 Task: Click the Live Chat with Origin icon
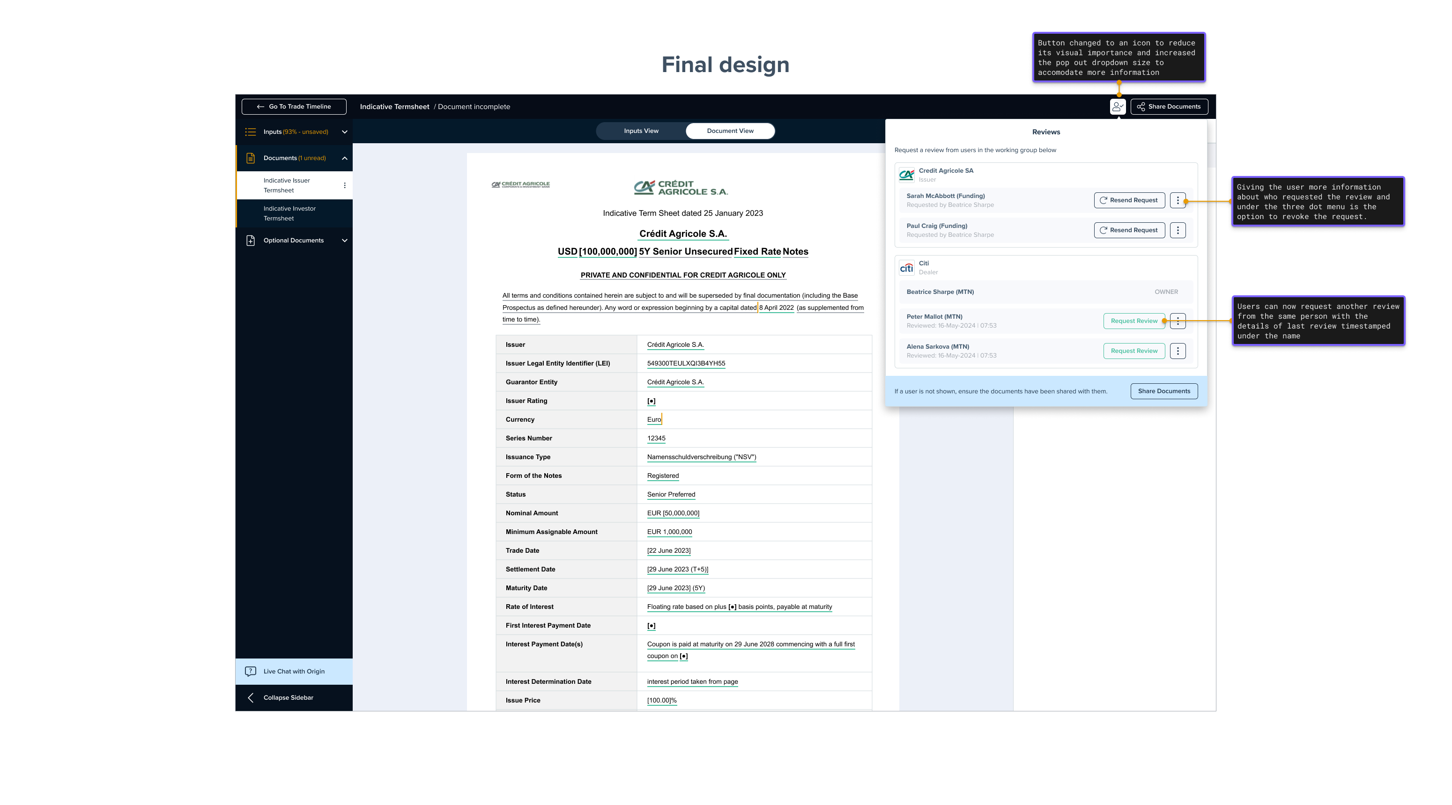tap(251, 672)
